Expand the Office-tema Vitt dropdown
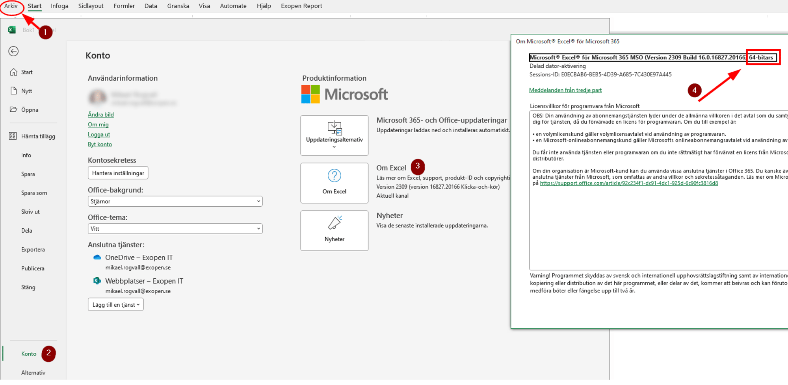Viewport: 788px width, 385px height. [x=175, y=229]
